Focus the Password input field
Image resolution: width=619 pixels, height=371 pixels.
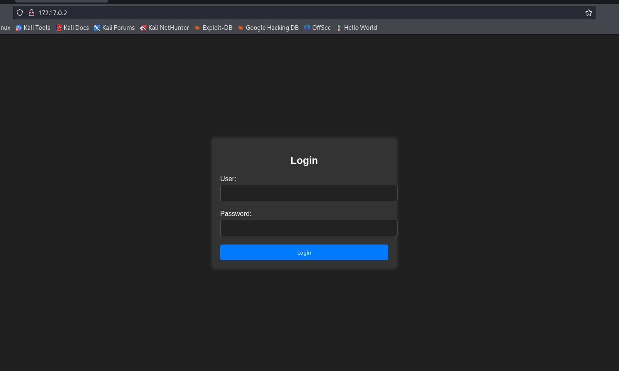(x=308, y=228)
